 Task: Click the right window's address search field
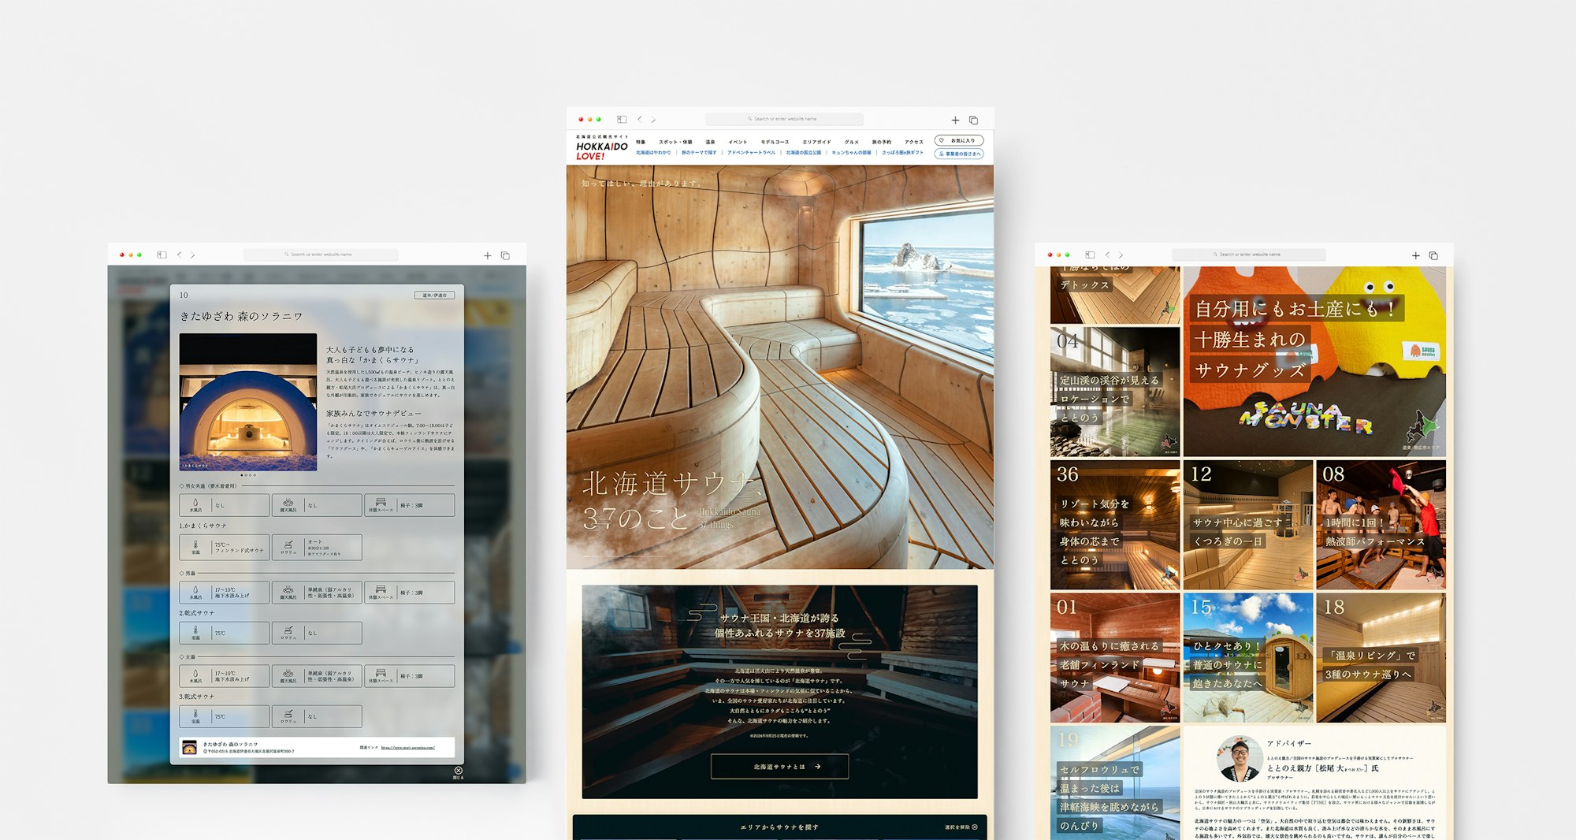pyautogui.click(x=1248, y=255)
